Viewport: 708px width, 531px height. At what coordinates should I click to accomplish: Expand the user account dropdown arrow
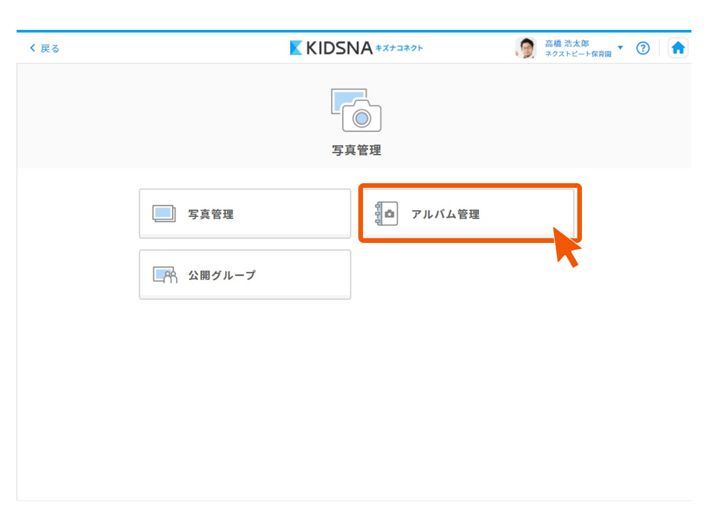pos(620,48)
